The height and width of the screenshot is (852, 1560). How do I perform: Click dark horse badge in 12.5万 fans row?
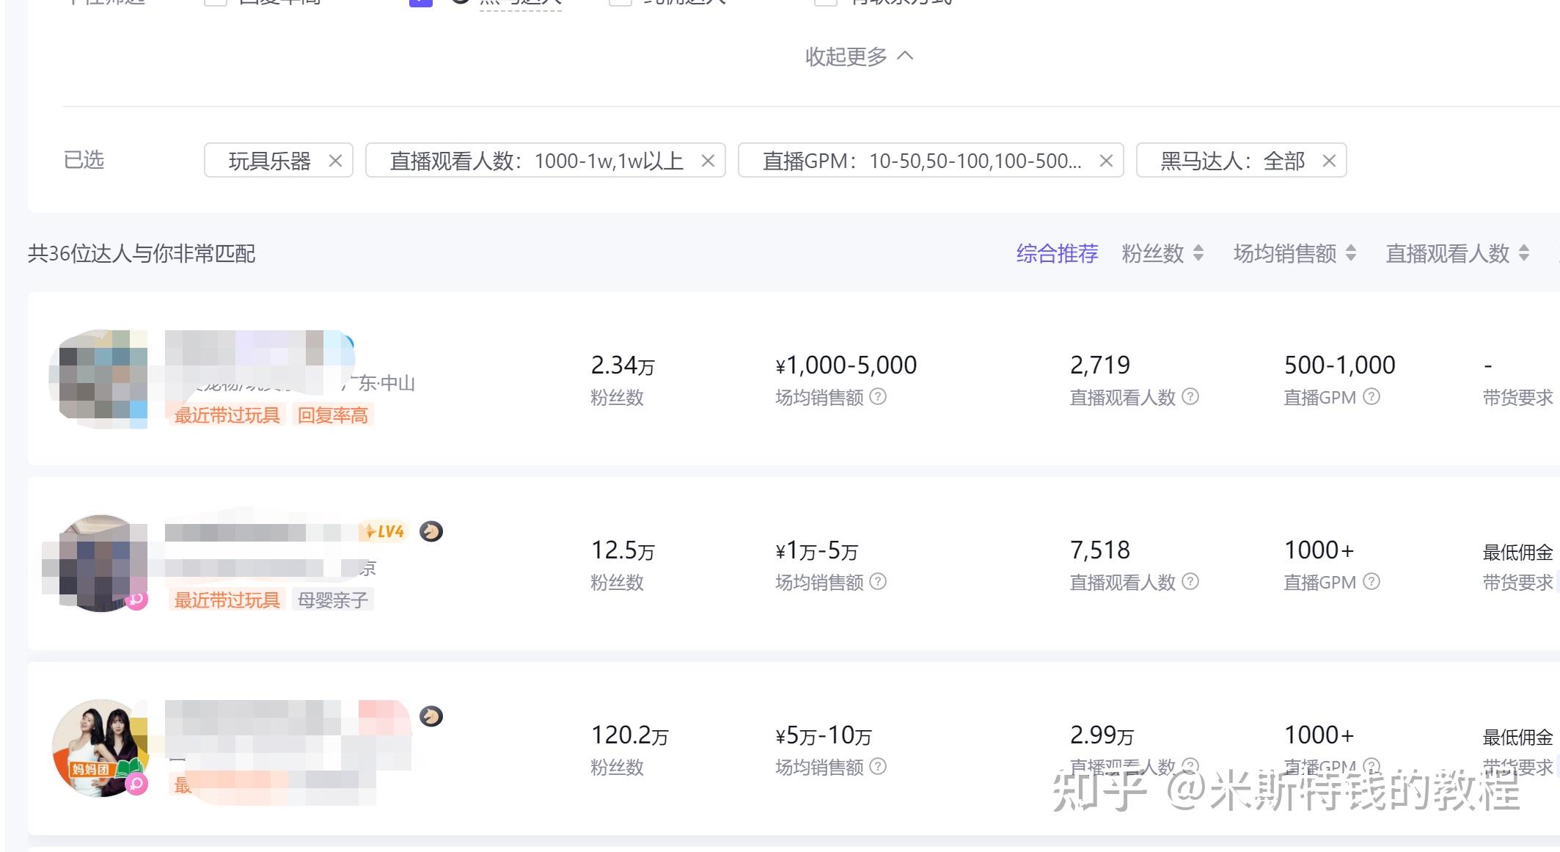[431, 531]
